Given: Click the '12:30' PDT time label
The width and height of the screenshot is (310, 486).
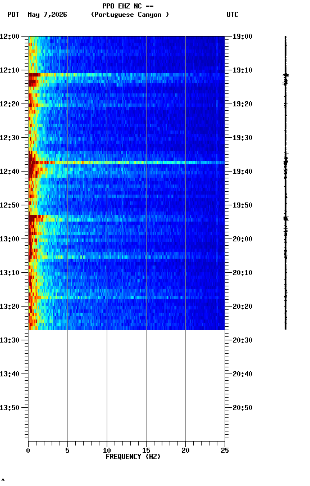Looking at the screenshot, I should pyautogui.click(x=10, y=138).
